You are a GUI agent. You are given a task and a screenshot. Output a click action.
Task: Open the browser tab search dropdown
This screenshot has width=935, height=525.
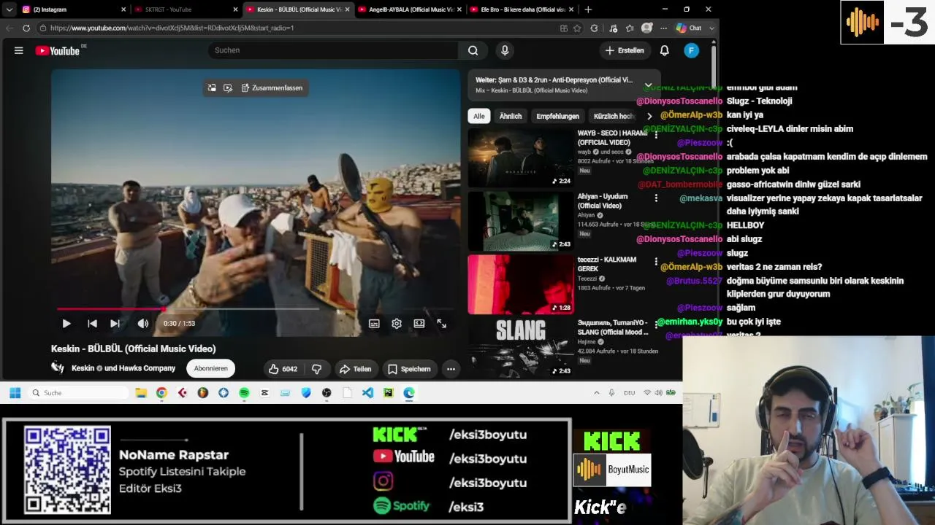point(9,9)
